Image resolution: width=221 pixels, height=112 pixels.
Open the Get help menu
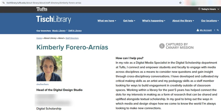coord(129,21)
